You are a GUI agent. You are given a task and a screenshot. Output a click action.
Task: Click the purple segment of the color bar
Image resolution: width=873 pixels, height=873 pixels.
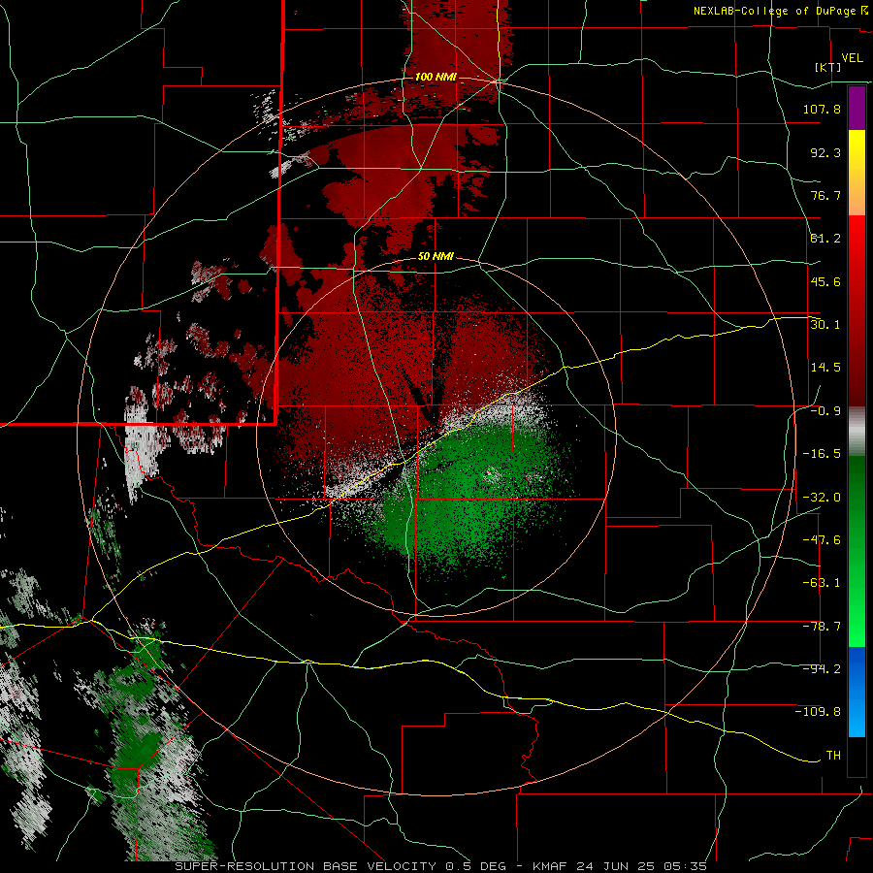857,108
